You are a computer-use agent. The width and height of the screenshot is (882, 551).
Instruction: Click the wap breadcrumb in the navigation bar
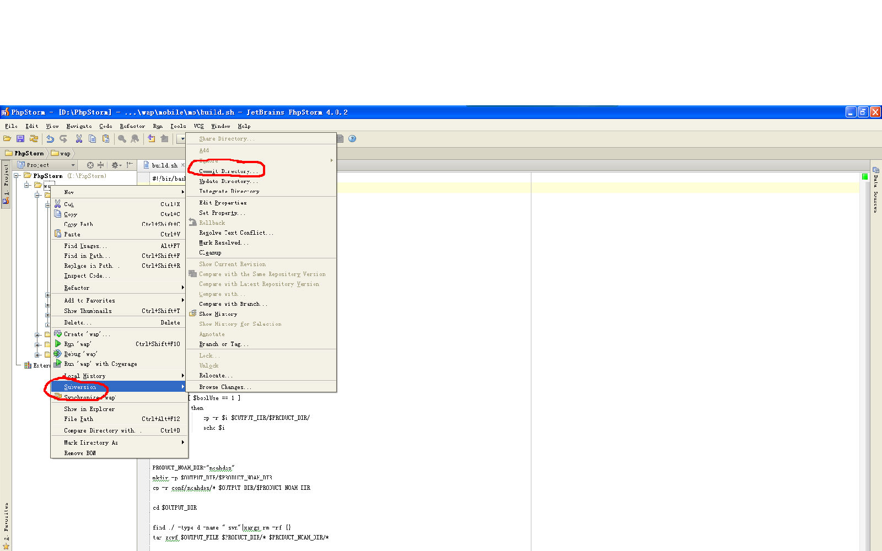click(x=61, y=153)
